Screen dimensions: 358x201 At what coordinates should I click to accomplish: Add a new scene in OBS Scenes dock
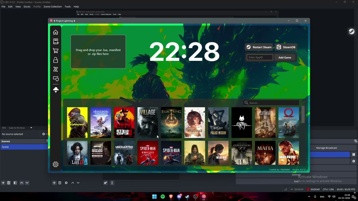click(x=3, y=183)
